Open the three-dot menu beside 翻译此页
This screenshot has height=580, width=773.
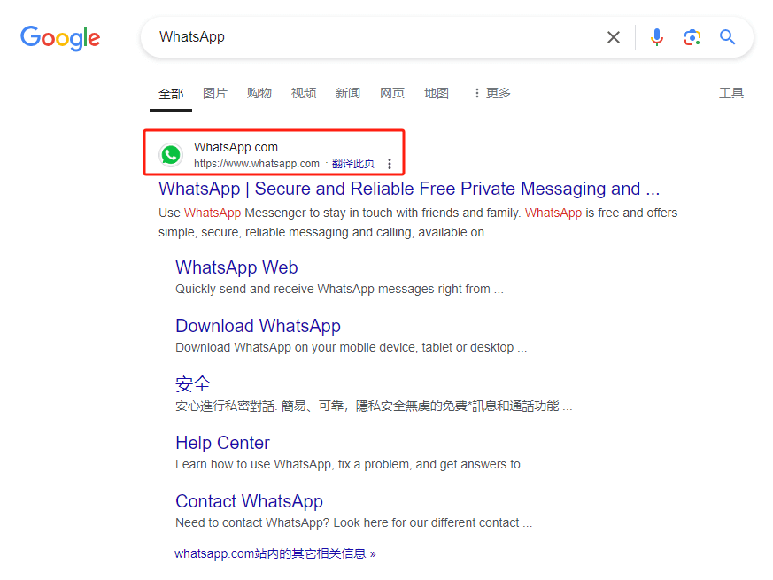coord(390,164)
